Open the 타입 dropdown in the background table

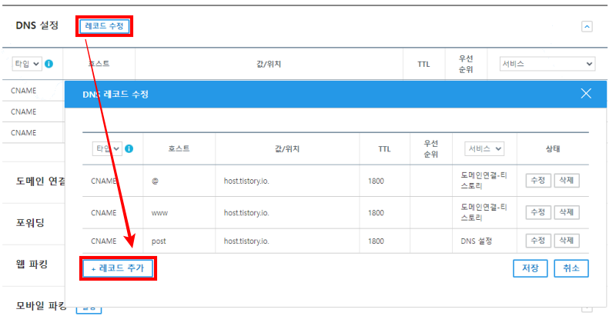(x=27, y=64)
